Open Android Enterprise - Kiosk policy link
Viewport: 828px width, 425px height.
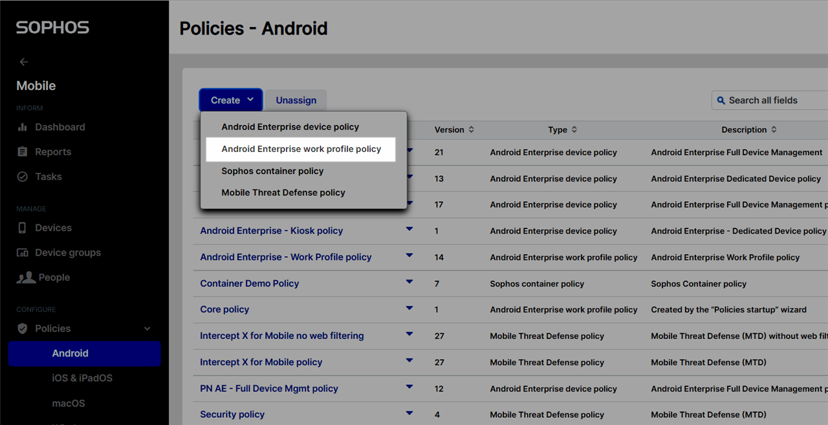(x=272, y=231)
